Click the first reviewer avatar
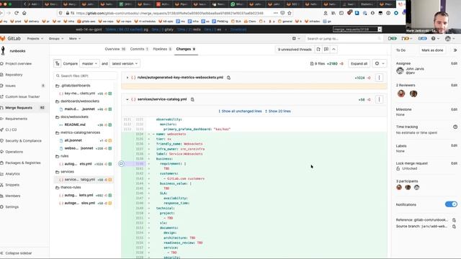This screenshot has width=461, height=259. pyautogui.click(x=401, y=94)
